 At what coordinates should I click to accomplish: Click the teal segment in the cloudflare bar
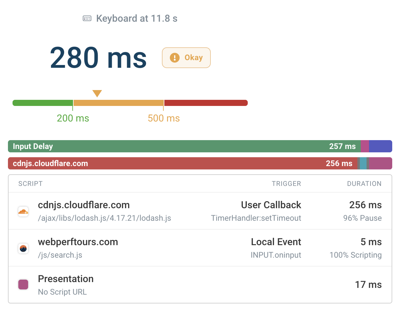point(363,163)
